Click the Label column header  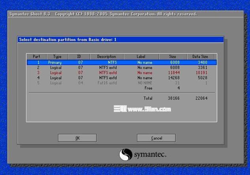point(141,56)
